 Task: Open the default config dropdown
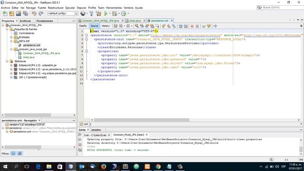coord(63,13)
